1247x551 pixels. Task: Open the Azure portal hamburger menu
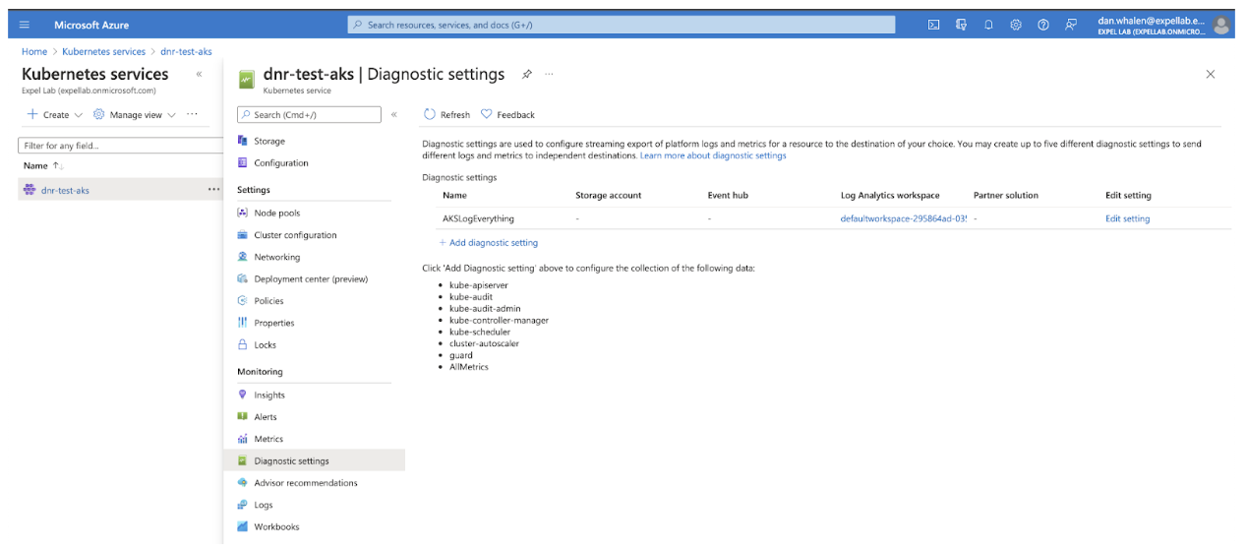click(x=24, y=25)
